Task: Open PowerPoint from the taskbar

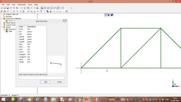Action: [x=95, y=99]
